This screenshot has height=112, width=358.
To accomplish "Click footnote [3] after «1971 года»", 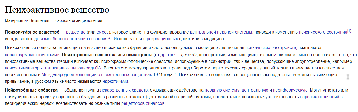I will 175,73.
